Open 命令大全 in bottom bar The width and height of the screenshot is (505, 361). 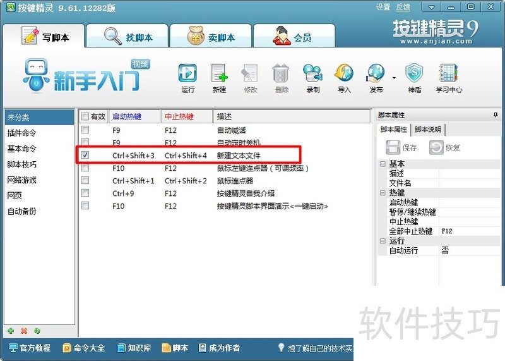coord(84,348)
